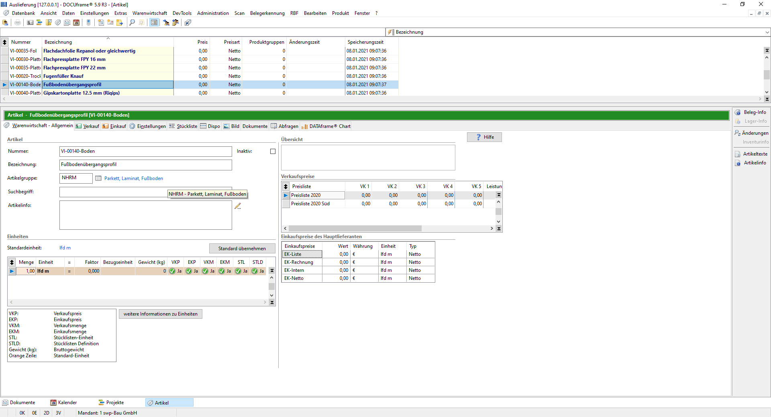This screenshot has height=417, width=771.
Task: Open the Kalender bottom tab
Action: 63,403
